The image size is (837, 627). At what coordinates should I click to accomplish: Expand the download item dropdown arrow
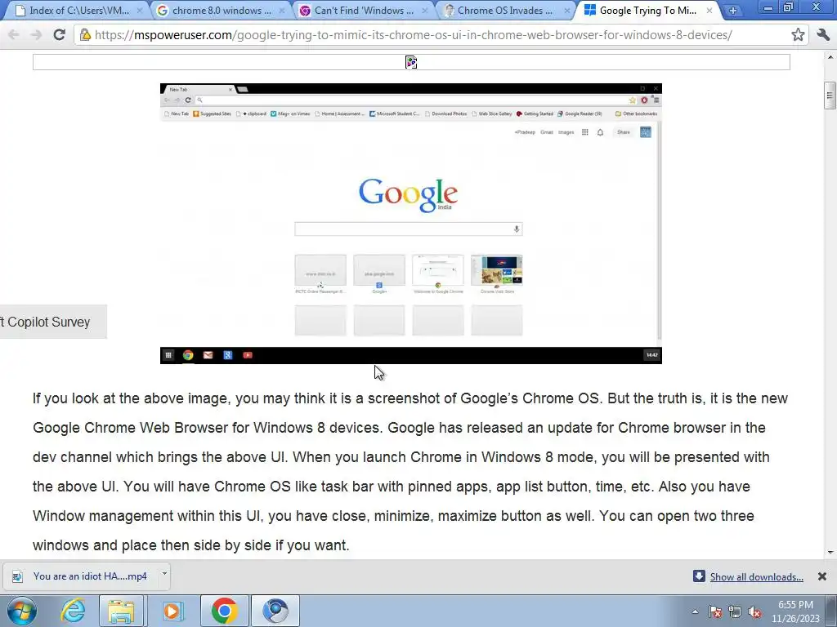click(x=164, y=574)
